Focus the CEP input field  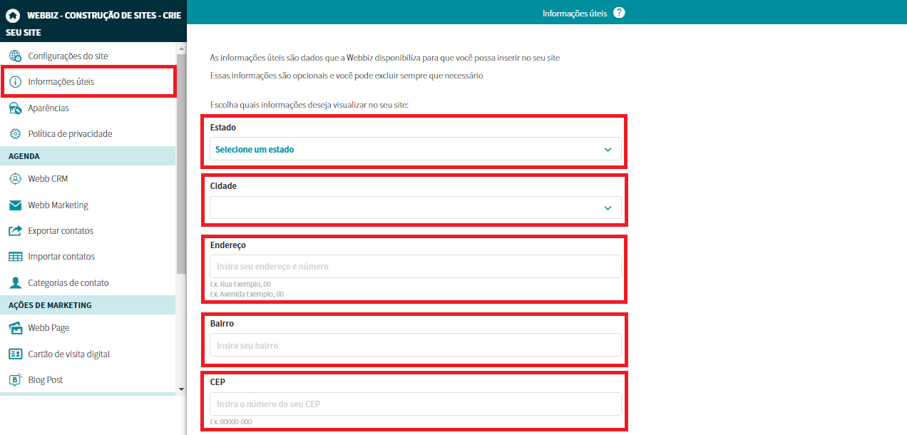click(x=415, y=404)
